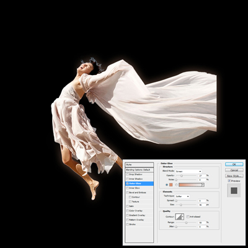Click the OK button

(x=234, y=164)
